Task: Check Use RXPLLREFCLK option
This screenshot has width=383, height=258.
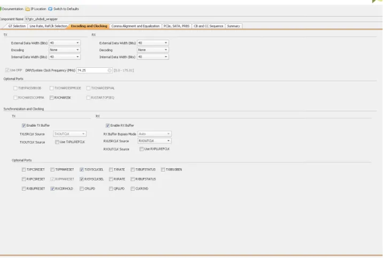Action: [142, 149]
